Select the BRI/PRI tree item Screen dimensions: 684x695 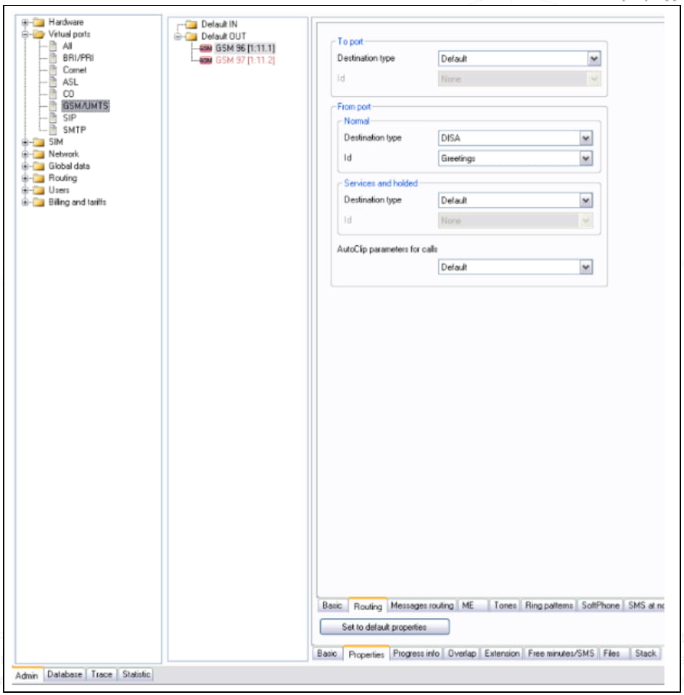click(x=78, y=58)
